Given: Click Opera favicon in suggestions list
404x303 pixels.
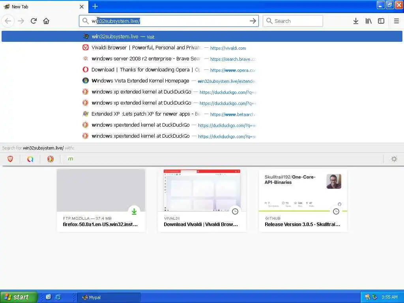Looking at the screenshot, I should coord(85,69).
